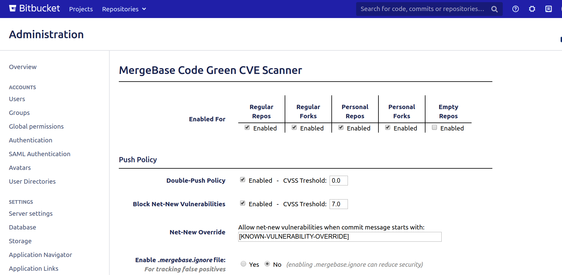This screenshot has height=275, width=562.
Task: Open Avatars settings
Action: pos(20,168)
